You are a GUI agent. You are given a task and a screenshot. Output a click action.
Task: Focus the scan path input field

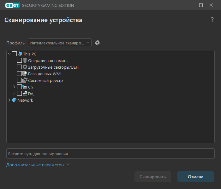click(x=110, y=154)
